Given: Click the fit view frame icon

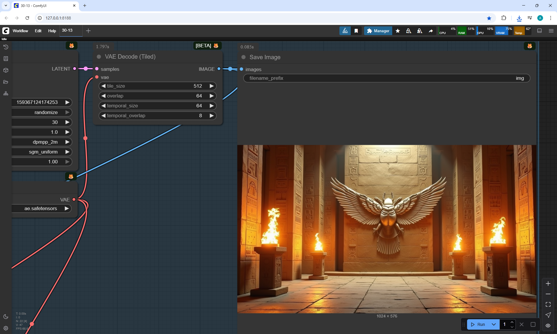Looking at the screenshot, I should 548,304.
